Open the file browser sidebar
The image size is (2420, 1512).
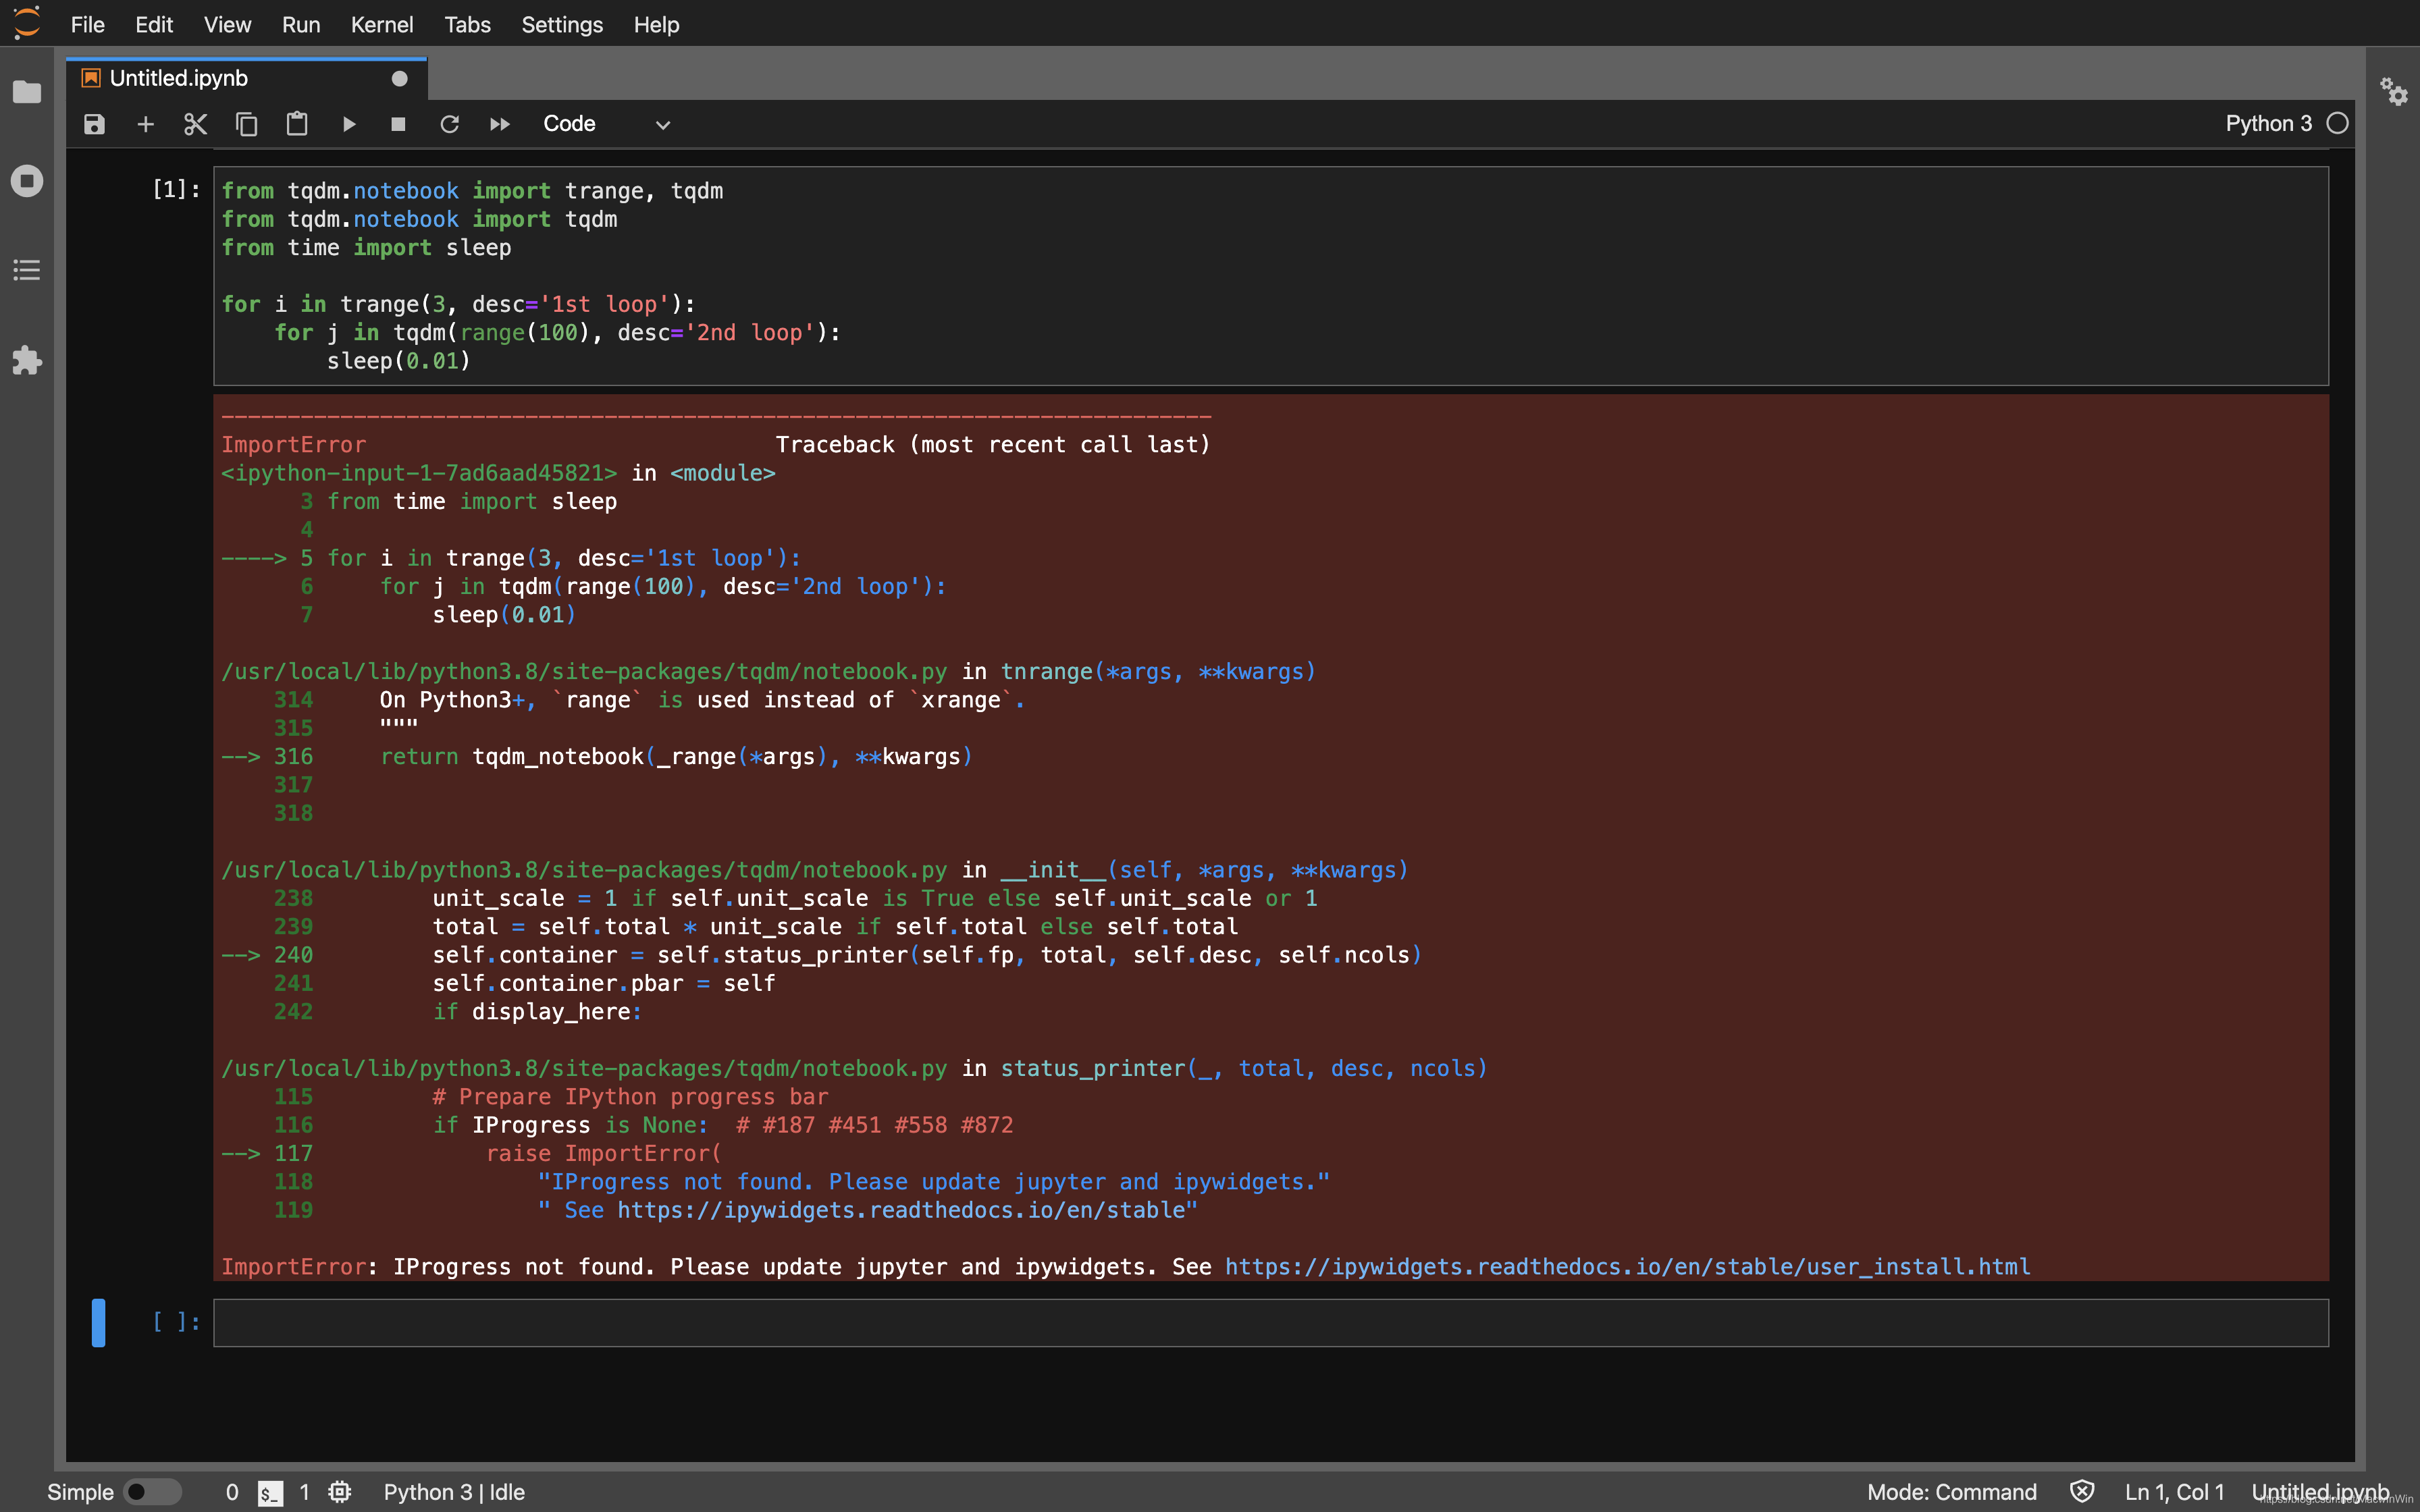(x=27, y=92)
